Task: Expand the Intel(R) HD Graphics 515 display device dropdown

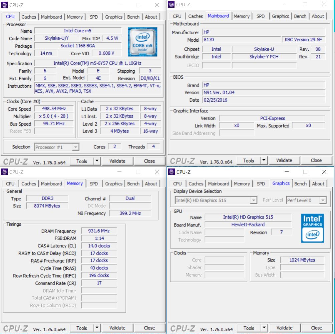Action: (x=254, y=200)
